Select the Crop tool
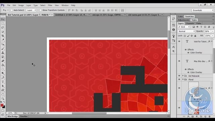 coord(3,36)
